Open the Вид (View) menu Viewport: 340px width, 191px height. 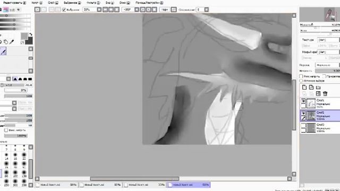(x=109, y=3)
